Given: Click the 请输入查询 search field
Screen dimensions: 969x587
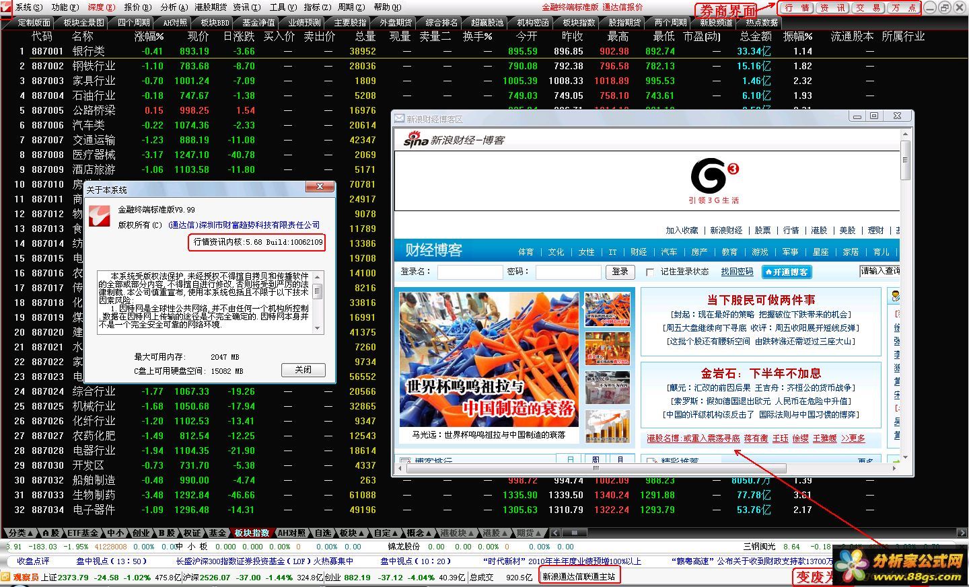Looking at the screenshot, I should [880, 271].
